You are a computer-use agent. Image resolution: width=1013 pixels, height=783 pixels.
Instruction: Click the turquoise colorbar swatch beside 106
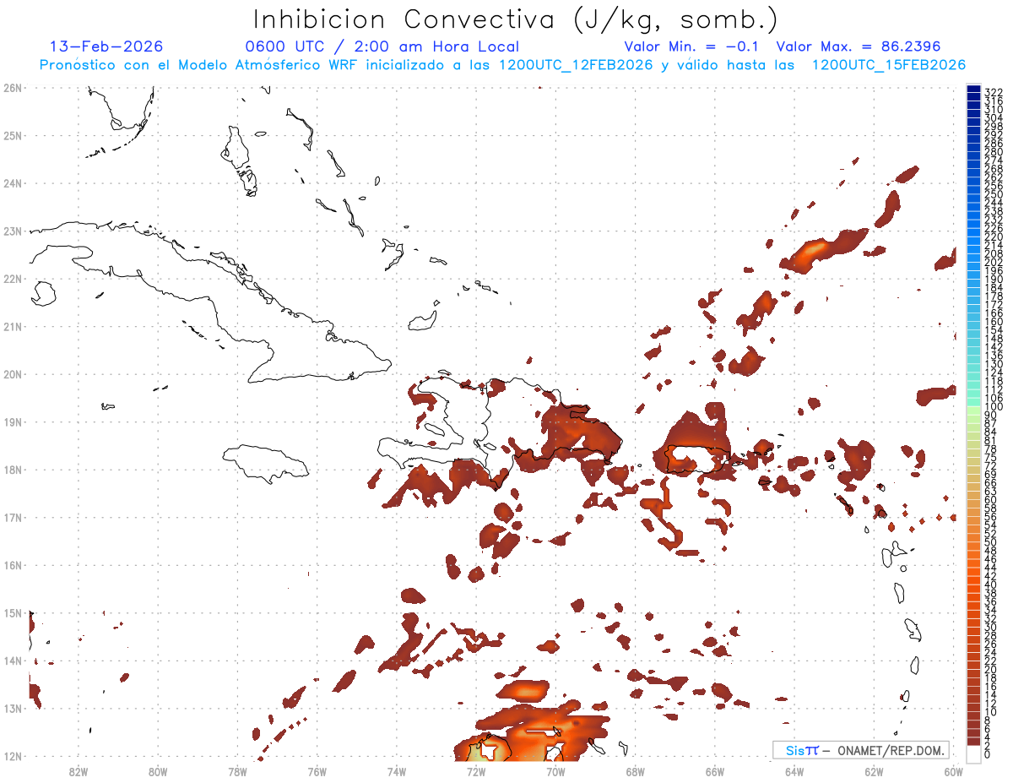click(x=974, y=394)
